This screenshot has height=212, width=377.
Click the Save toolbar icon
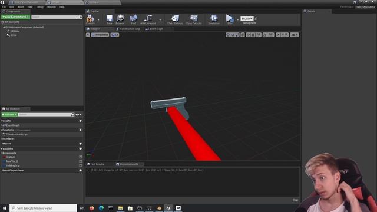pos(110,19)
